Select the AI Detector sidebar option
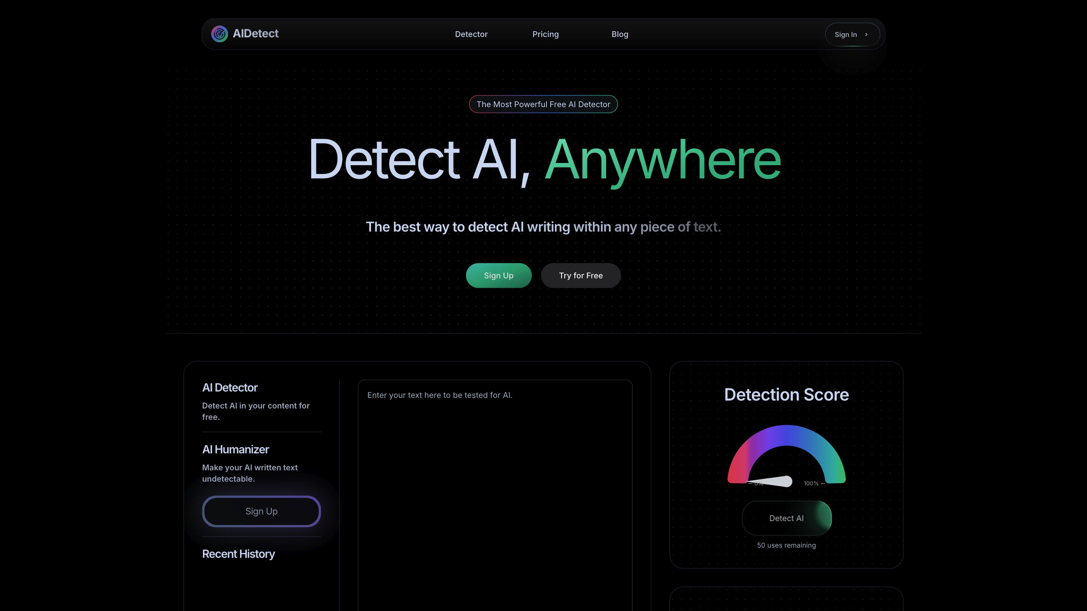This screenshot has width=1087, height=611. pos(229,387)
